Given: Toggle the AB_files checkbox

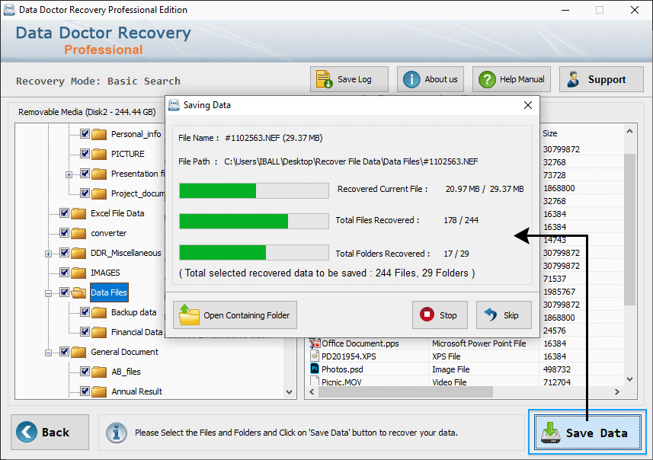Looking at the screenshot, I should (85, 372).
